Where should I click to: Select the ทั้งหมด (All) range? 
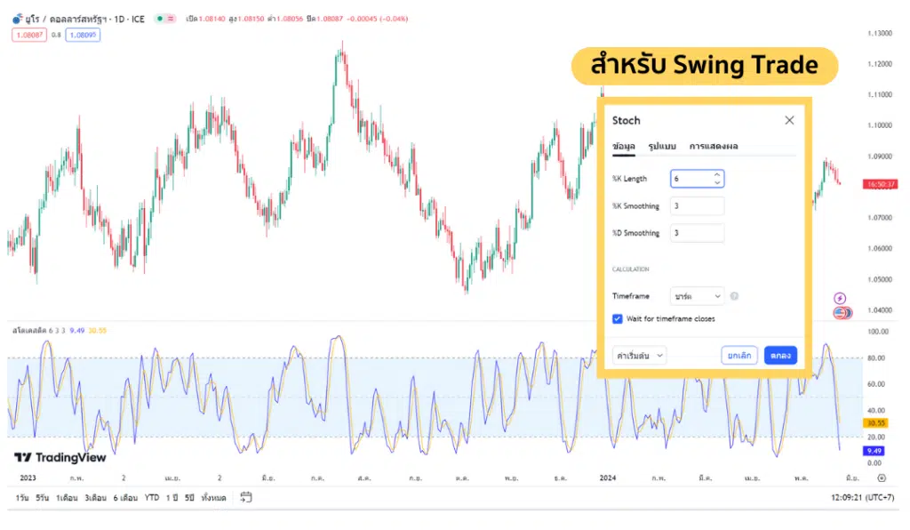[213, 497]
